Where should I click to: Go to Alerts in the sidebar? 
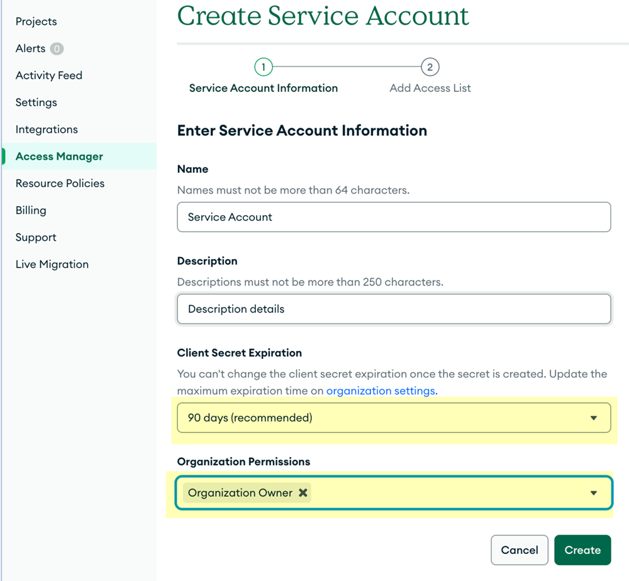(x=30, y=48)
